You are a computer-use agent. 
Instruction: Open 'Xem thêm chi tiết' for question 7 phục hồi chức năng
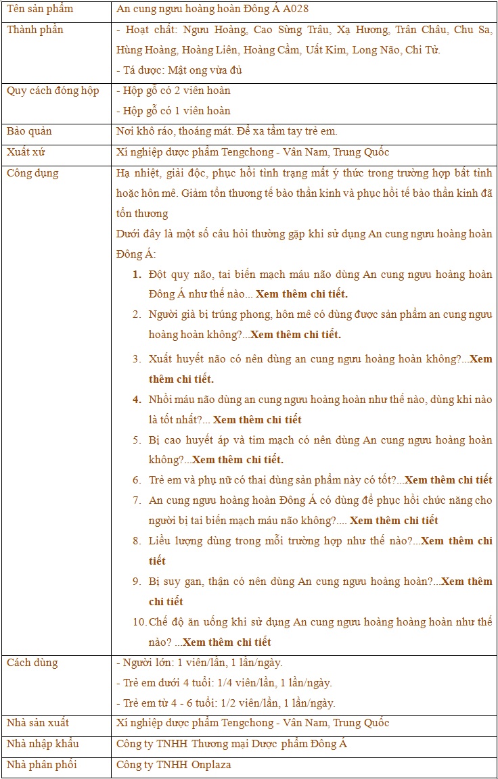point(394,521)
